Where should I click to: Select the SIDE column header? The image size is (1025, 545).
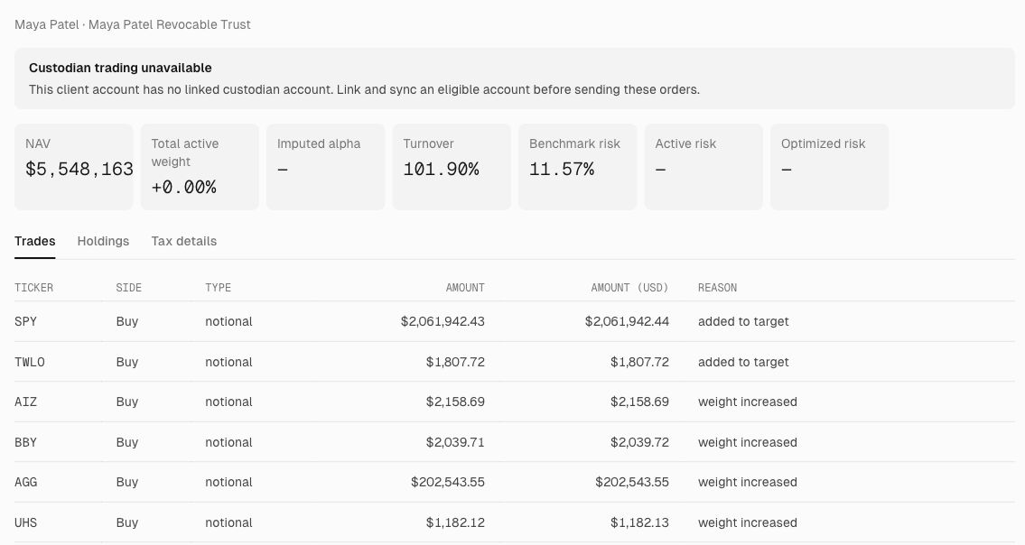[129, 288]
